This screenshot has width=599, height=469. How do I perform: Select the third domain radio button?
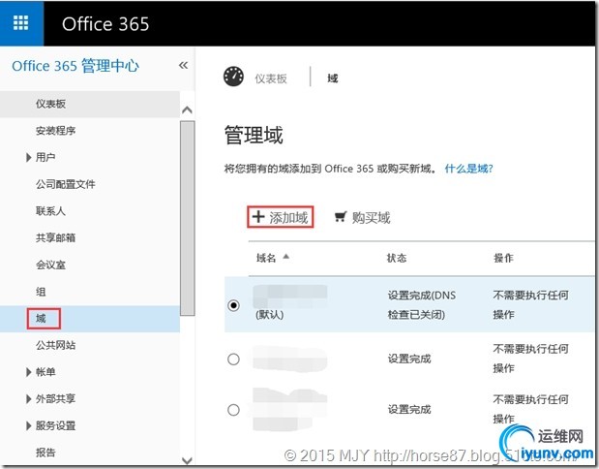[x=233, y=410]
